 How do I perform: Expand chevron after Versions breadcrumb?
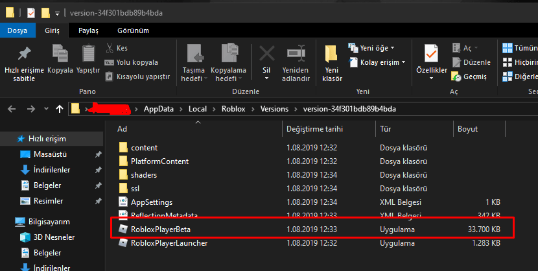[x=296, y=110]
